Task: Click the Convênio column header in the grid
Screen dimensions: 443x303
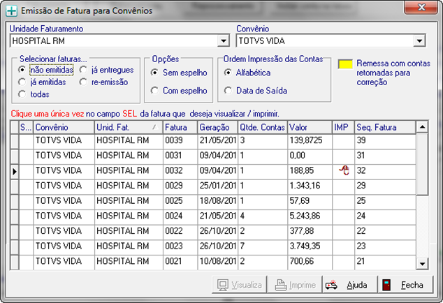Action: (x=64, y=127)
